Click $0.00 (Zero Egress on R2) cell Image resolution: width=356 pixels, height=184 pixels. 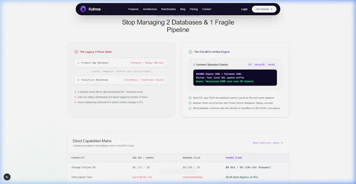(242, 177)
